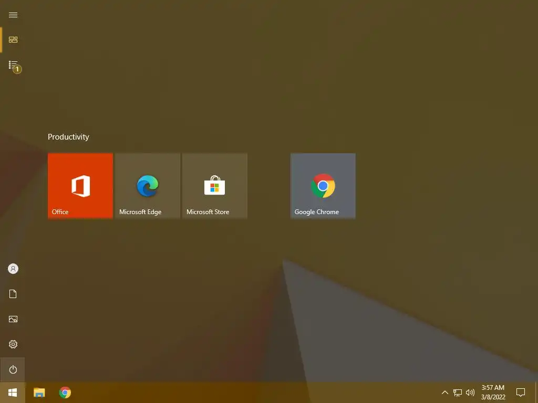Click the Show desktop sliver
This screenshot has height=403, width=538.
pyautogui.click(x=536, y=393)
